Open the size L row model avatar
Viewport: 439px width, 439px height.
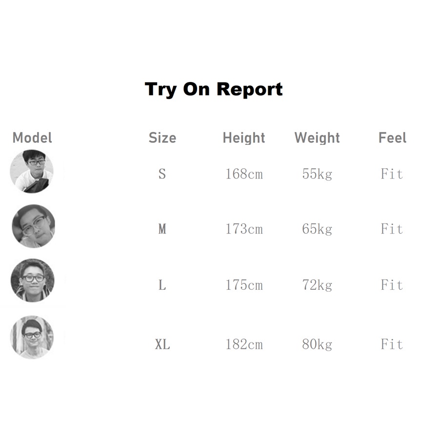33,280
